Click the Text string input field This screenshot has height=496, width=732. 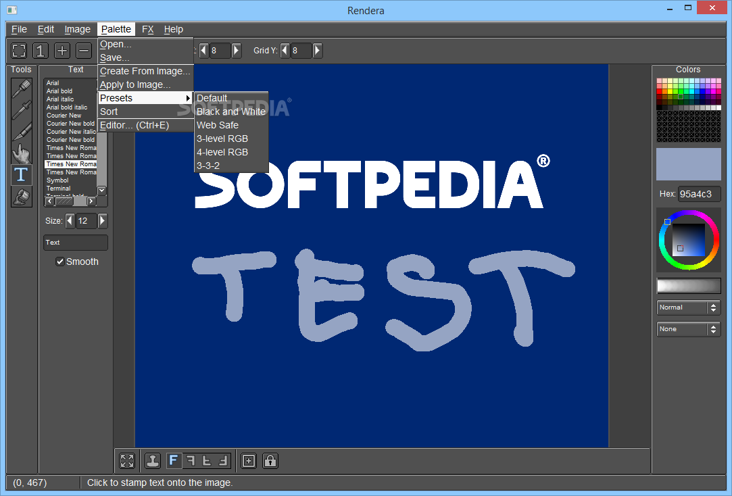click(76, 243)
